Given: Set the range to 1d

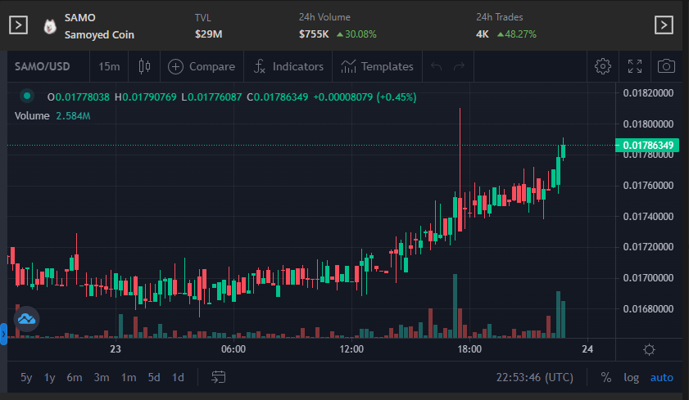Looking at the screenshot, I should 178,377.
